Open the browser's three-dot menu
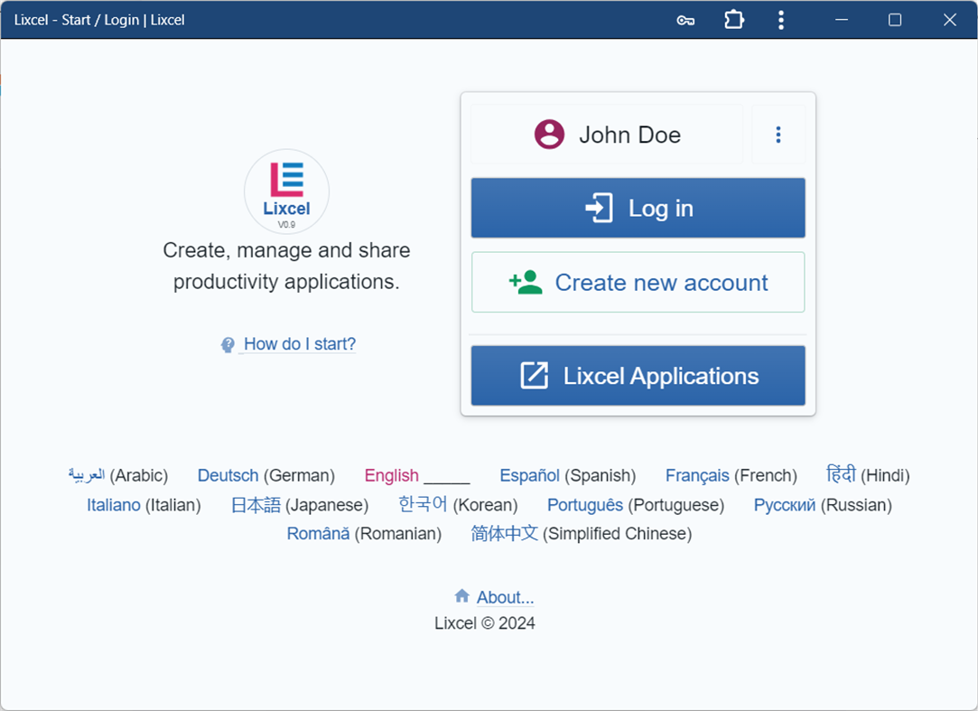This screenshot has width=978, height=711. [781, 19]
